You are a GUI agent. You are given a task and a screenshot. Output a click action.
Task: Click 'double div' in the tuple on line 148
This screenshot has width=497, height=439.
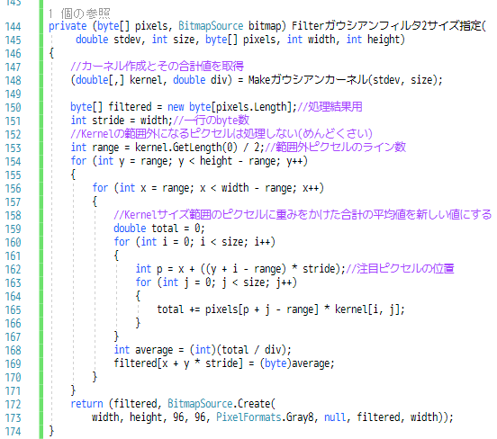point(200,80)
